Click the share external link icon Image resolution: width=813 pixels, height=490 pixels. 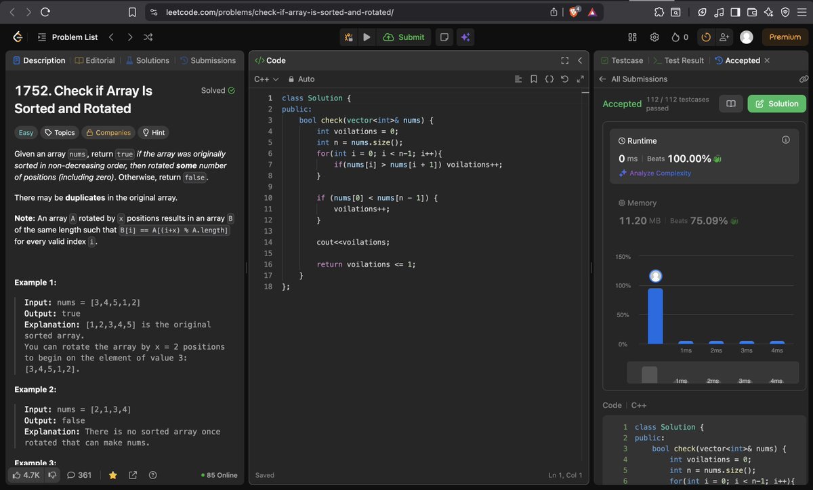tap(133, 475)
